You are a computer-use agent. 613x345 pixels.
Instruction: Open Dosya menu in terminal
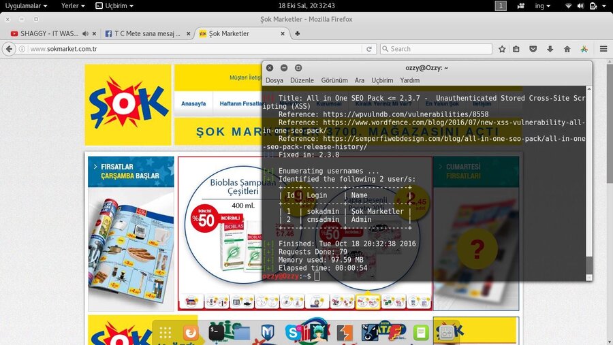(274, 80)
